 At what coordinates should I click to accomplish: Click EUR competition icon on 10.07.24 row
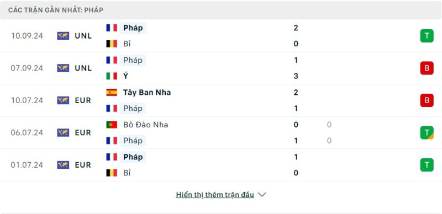point(63,100)
